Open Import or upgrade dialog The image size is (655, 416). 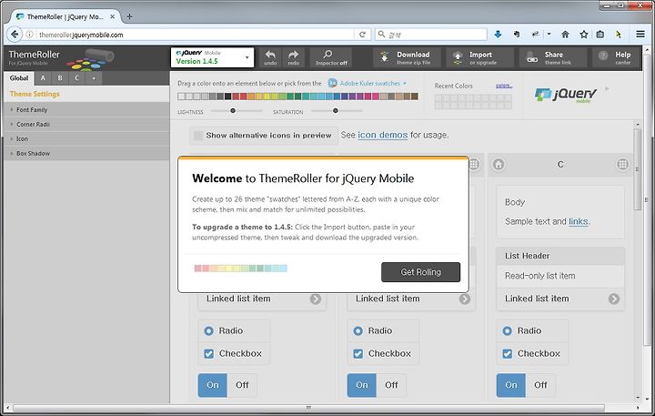click(x=479, y=57)
